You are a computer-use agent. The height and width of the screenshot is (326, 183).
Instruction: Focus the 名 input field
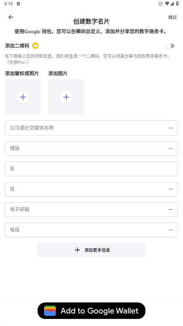click(91, 168)
